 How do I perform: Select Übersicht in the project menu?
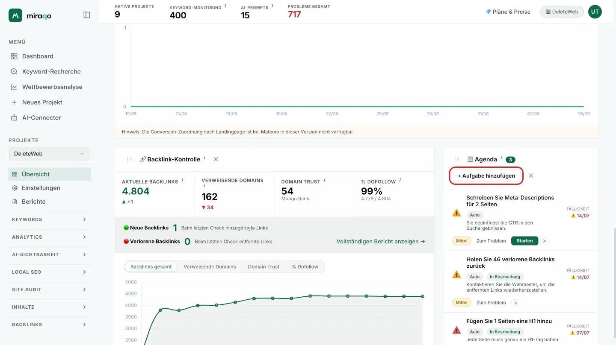pyautogui.click(x=49, y=174)
